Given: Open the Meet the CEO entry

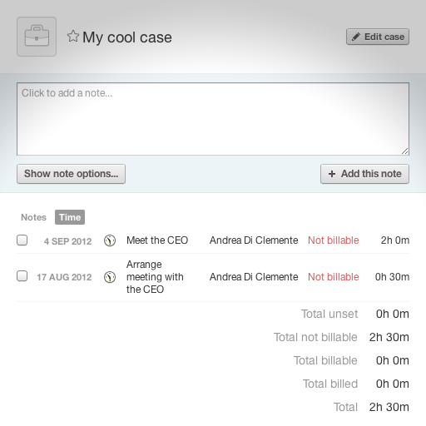Looking at the screenshot, I should coord(157,240).
